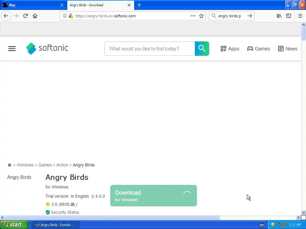Click the horizontal scrollbar left arrow

(x=2, y=217)
